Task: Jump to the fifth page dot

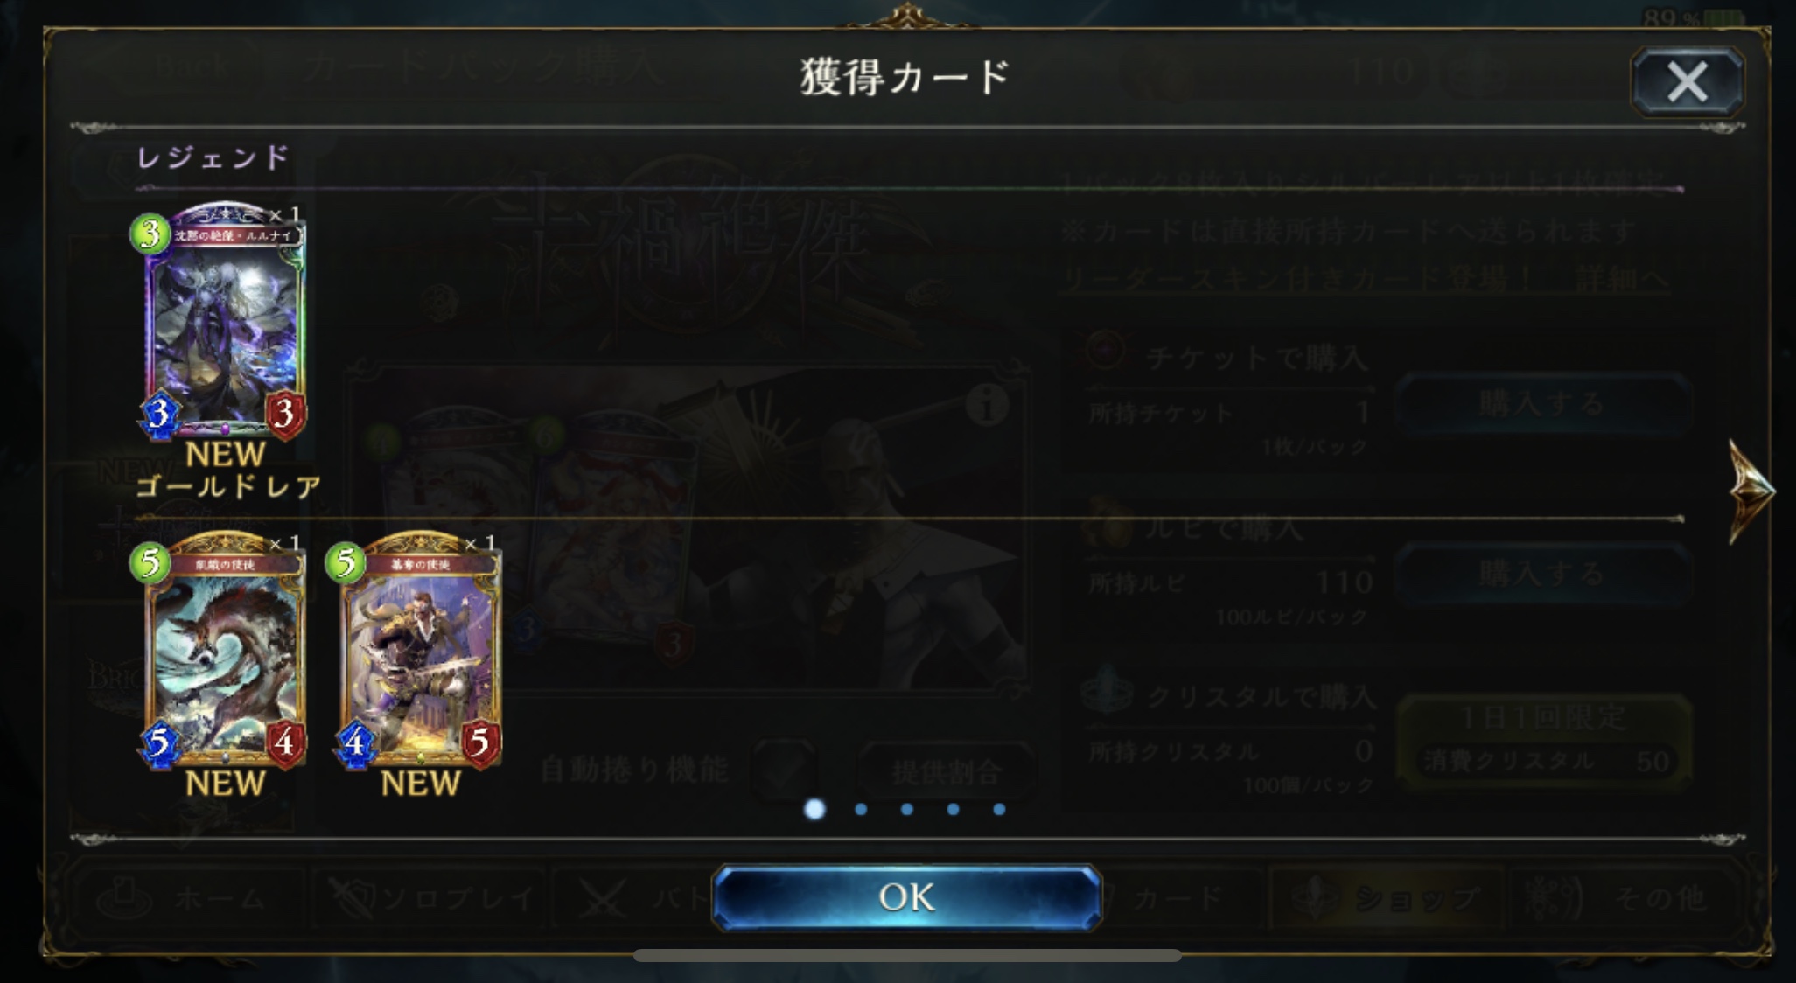Action: click(x=999, y=809)
